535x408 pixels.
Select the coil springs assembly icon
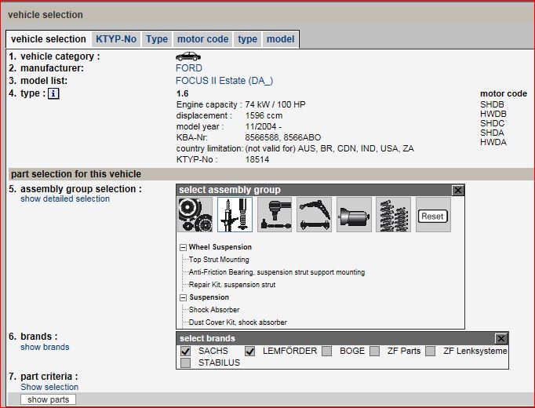click(x=394, y=215)
